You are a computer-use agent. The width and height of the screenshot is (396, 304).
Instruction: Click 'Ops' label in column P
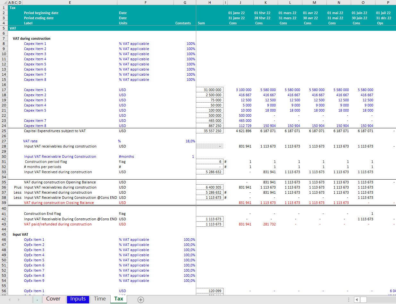point(380,23)
